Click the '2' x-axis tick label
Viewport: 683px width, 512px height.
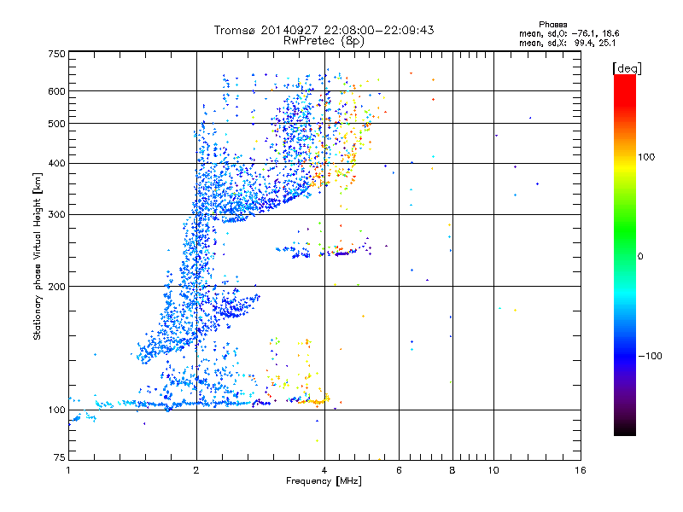(x=196, y=470)
